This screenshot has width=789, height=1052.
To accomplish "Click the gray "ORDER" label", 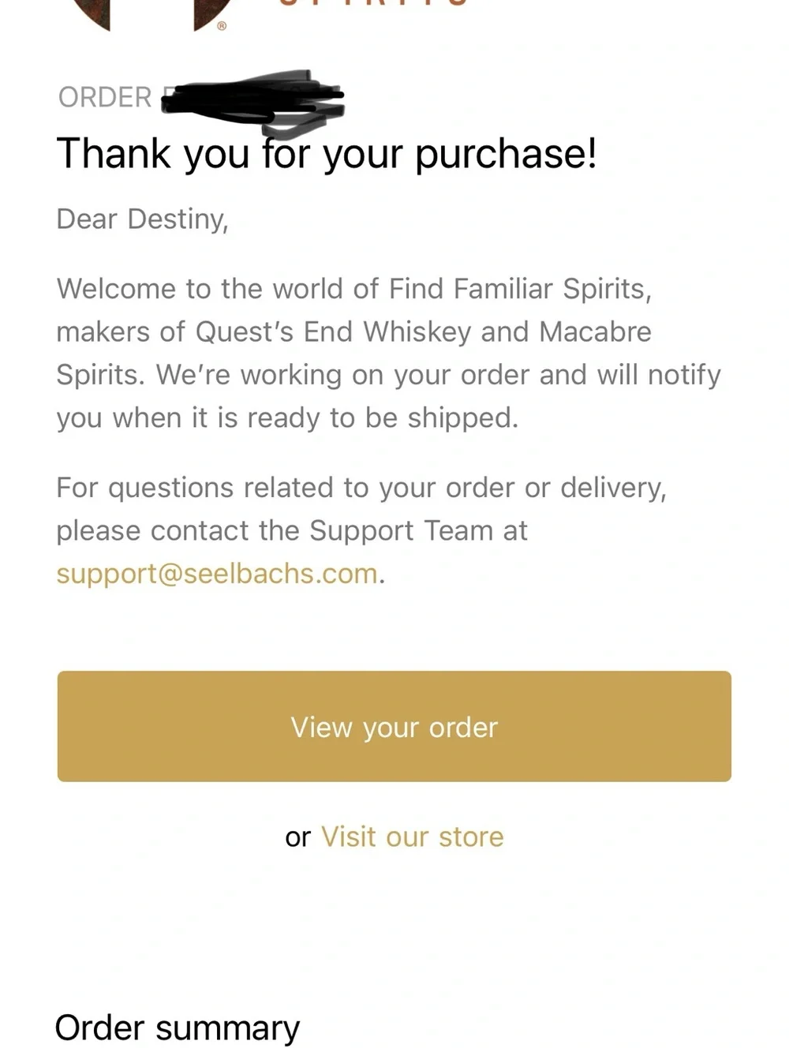I will [x=105, y=97].
